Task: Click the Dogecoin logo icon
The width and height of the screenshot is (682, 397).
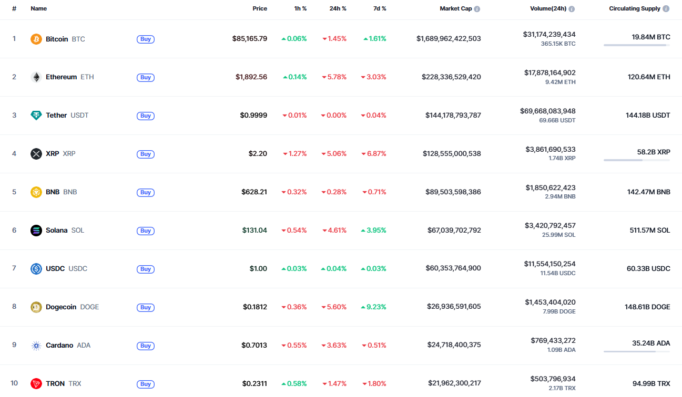Action: point(36,307)
